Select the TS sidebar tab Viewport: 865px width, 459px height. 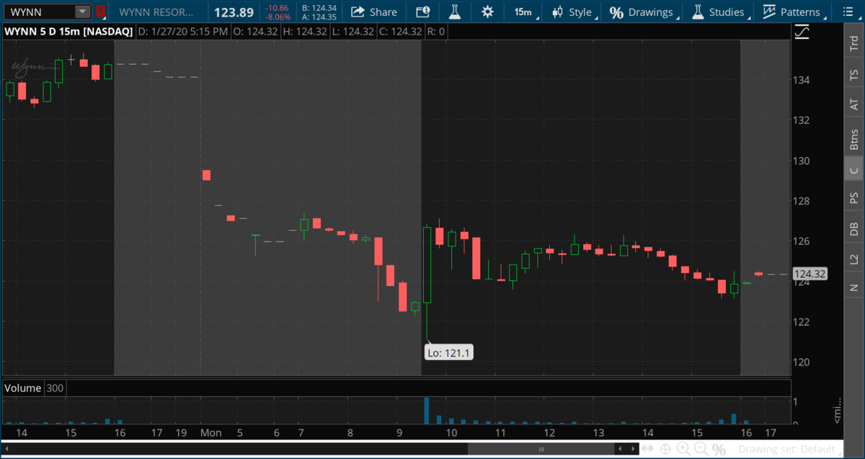click(854, 74)
